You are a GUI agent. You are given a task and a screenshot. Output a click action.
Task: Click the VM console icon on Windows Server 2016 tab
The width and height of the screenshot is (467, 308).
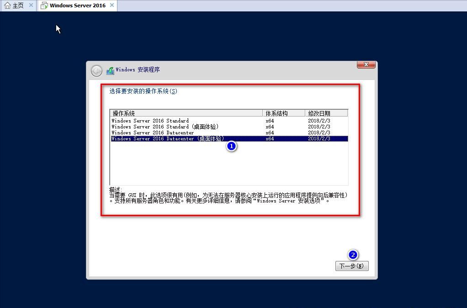point(44,6)
